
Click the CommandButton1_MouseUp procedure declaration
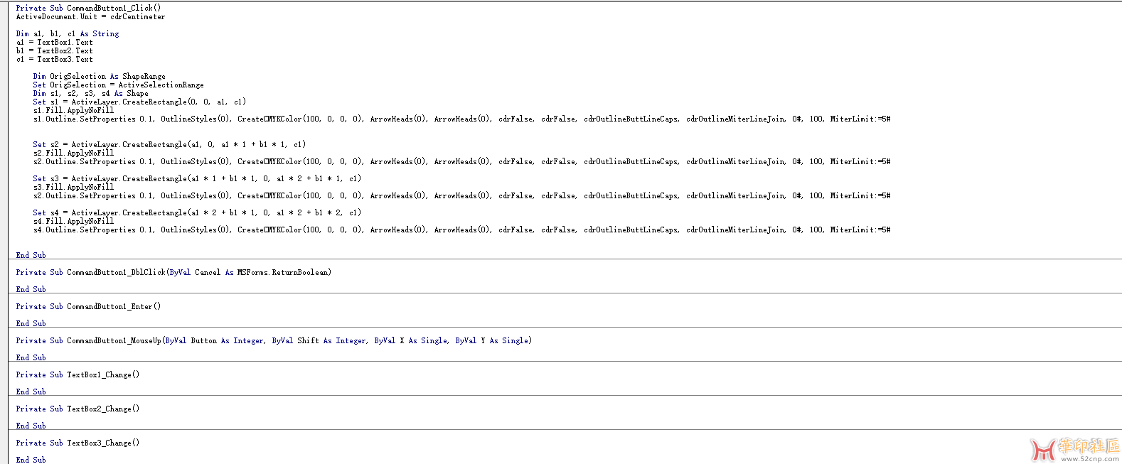pos(273,340)
